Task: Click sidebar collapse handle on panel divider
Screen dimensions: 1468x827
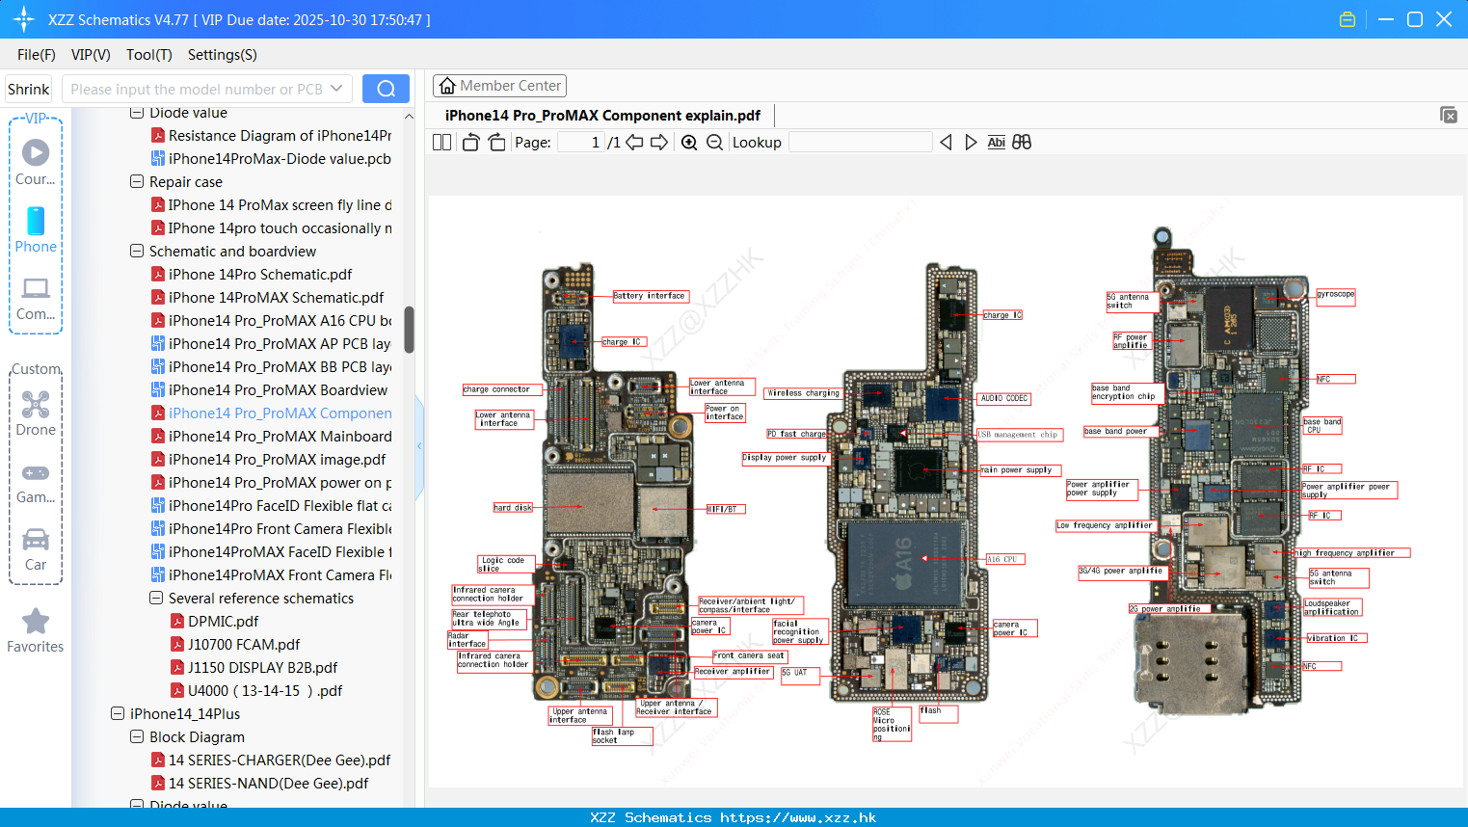Action: click(x=419, y=445)
